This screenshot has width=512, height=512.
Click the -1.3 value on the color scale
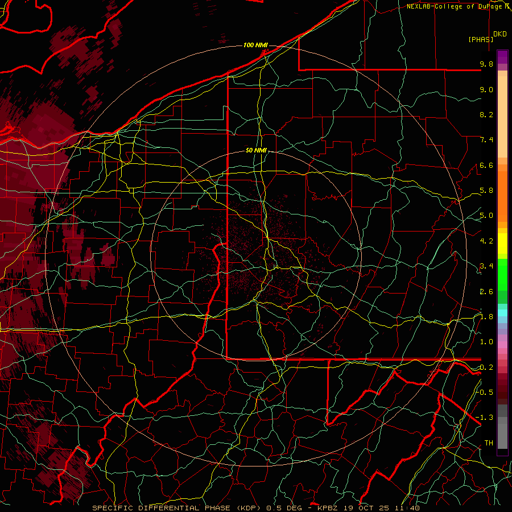[x=485, y=418]
